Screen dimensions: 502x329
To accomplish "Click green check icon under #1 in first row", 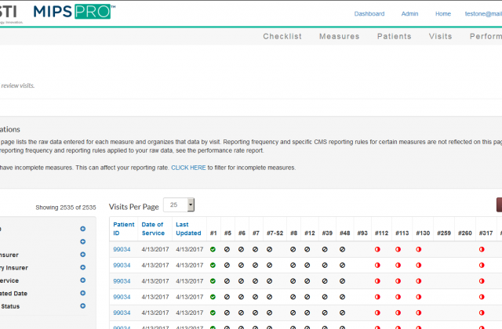I will (x=213, y=248).
